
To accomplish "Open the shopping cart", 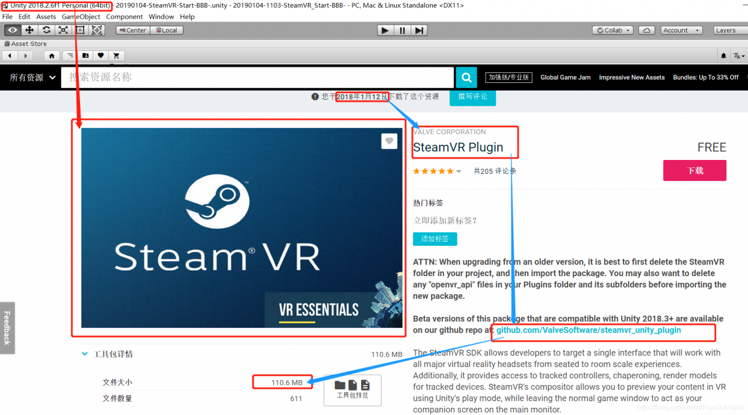I will pos(116,55).
